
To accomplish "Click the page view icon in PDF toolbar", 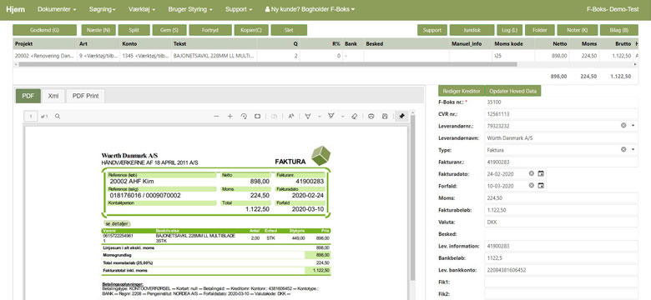I will tap(275, 117).
